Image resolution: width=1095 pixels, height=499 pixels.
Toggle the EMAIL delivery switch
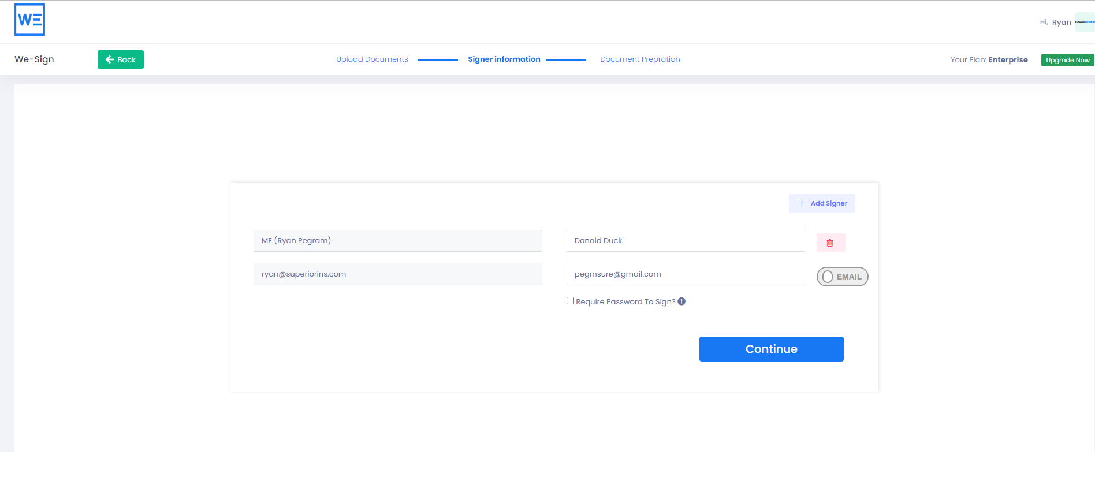(842, 277)
